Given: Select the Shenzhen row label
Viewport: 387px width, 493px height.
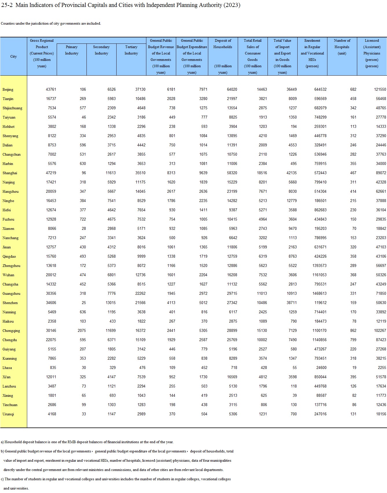Looking at the screenshot, I should click(x=10, y=303).
